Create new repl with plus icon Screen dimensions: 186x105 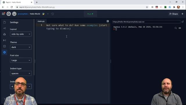pos(183,14)
